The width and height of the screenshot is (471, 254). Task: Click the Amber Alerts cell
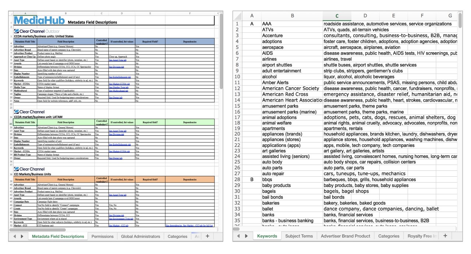pyautogui.click(x=292, y=83)
